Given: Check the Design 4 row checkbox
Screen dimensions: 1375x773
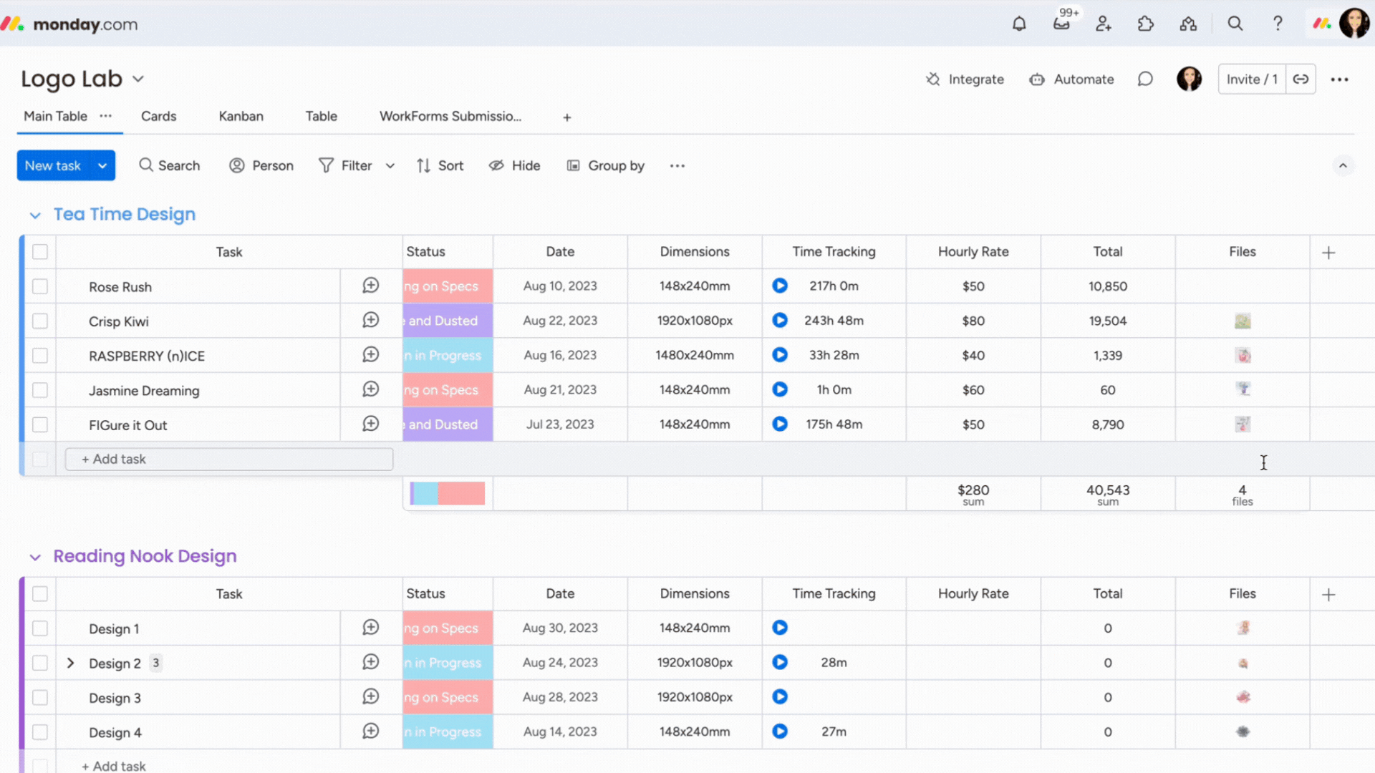Looking at the screenshot, I should click(40, 732).
